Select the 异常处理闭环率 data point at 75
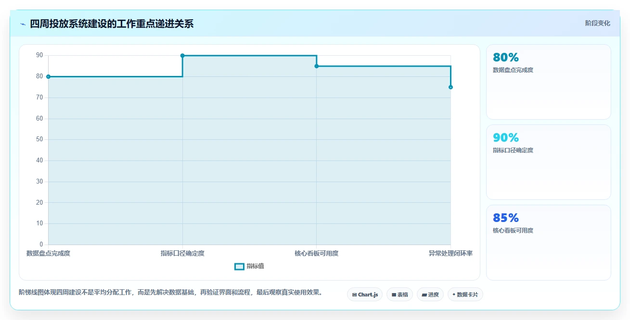630x320 pixels. click(450, 87)
